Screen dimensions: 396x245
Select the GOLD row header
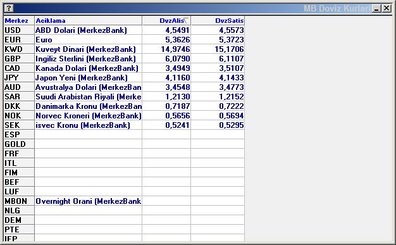(19, 144)
